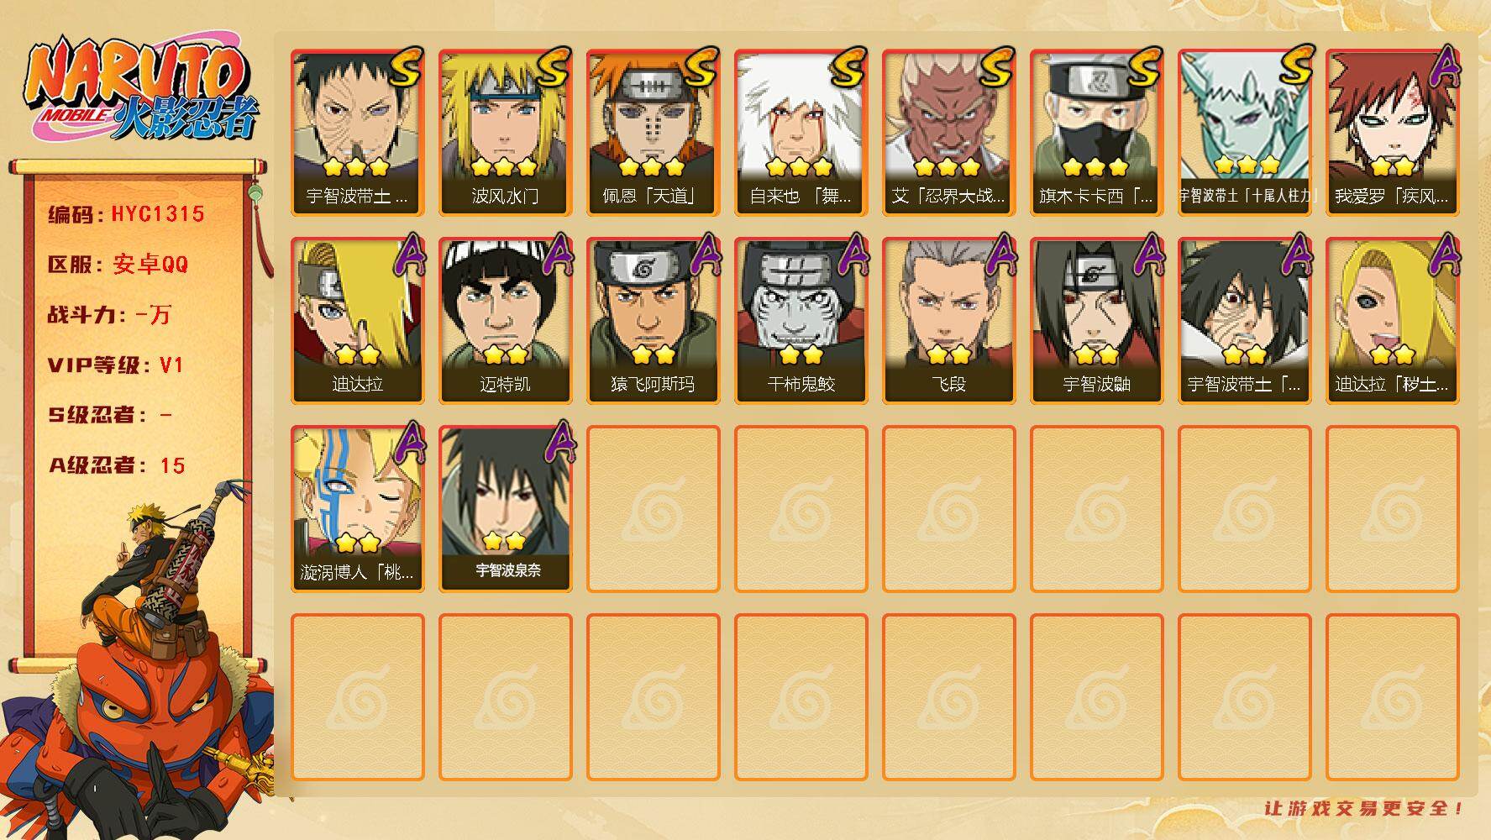
Task: Open the 飞段 character card
Action: click(948, 321)
